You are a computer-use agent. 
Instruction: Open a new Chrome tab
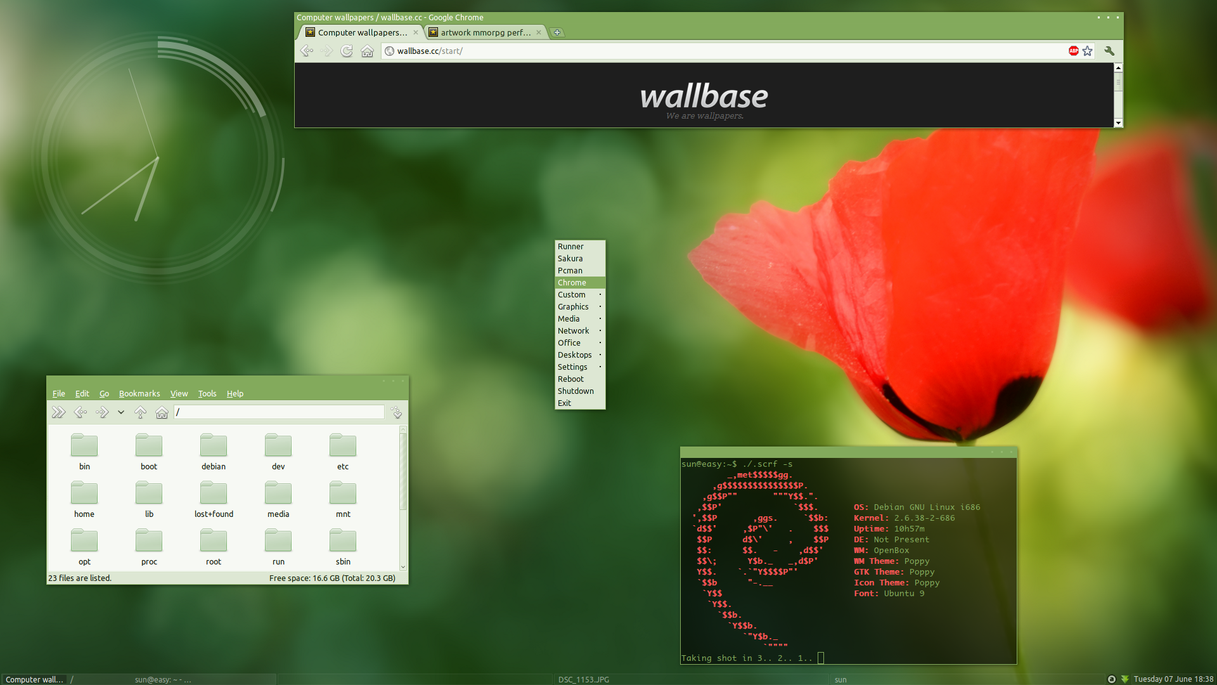click(x=557, y=32)
